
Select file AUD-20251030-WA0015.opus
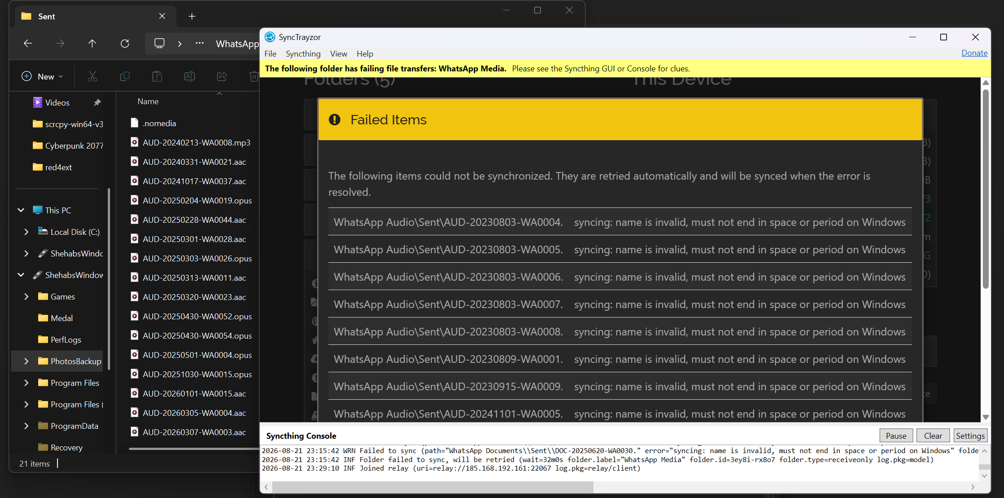pos(191,374)
